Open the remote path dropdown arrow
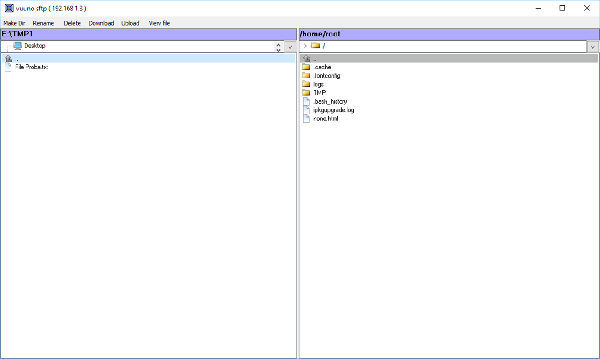 click(593, 47)
